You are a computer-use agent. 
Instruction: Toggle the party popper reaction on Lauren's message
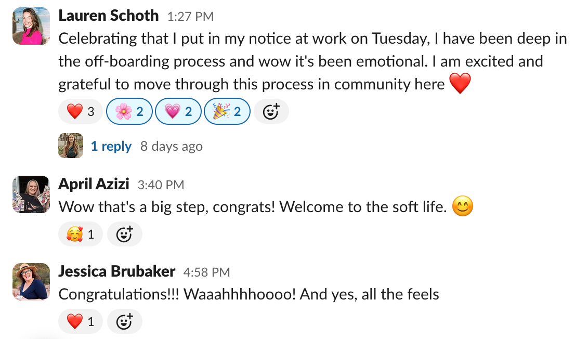coord(227,111)
